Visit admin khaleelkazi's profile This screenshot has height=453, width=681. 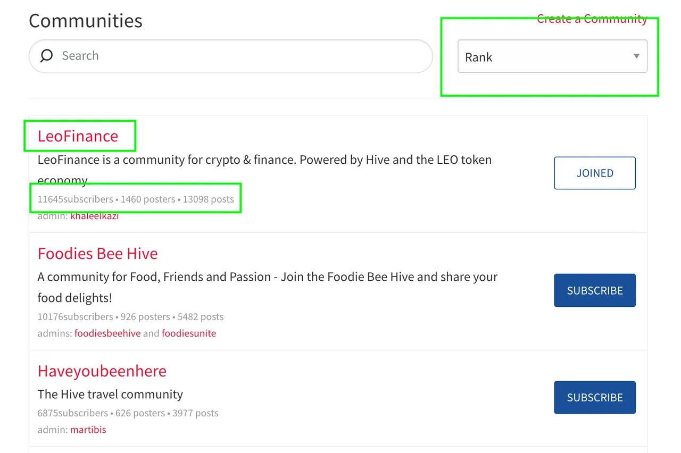(94, 216)
